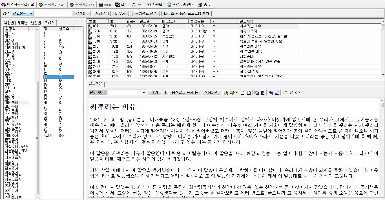Open the 단어 찾기 word dropdown
The width and height of the screenshot is (385, 200).
coord(143,92)
